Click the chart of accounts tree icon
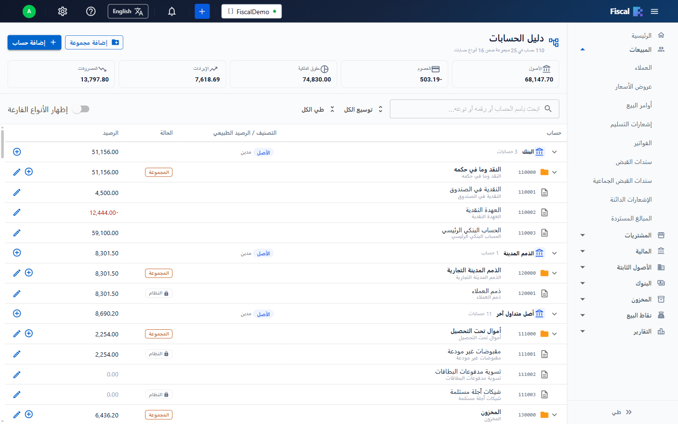This screenshot has width=678, height=424. (554, 42)
